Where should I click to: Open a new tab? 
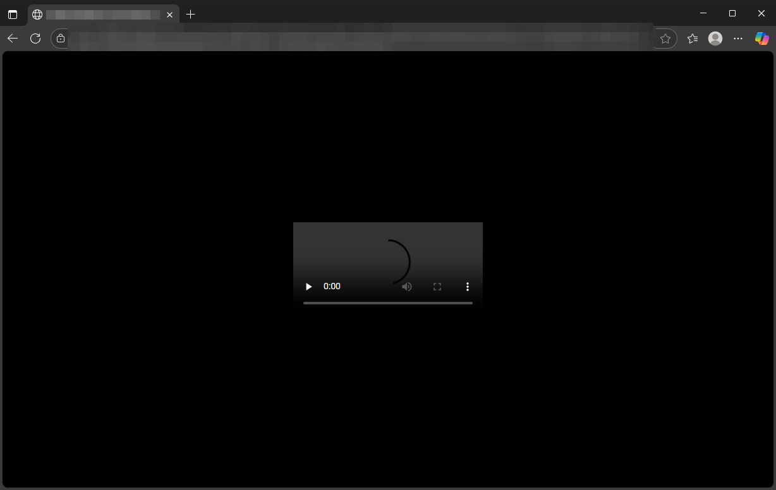pos(191,15)
